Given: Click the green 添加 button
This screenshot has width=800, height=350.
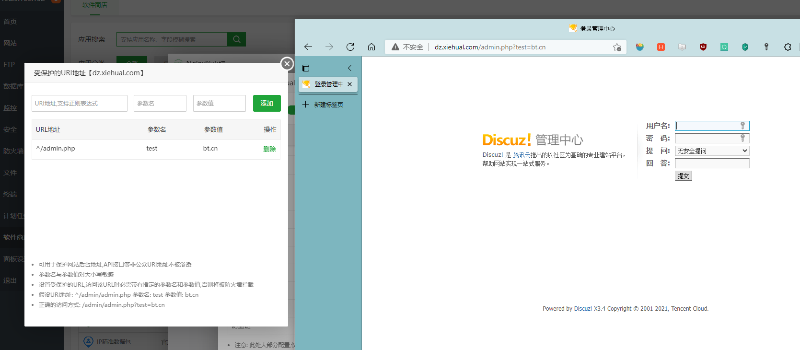Looking at the screenshot, I should [x=267, y=103].
